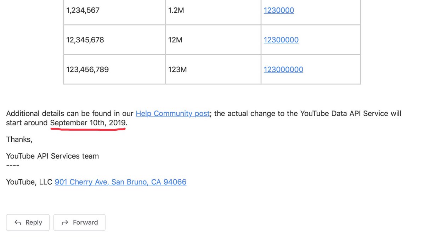425x238 pixels.
Task: Click the forward arrow icon
Action: 65,222
